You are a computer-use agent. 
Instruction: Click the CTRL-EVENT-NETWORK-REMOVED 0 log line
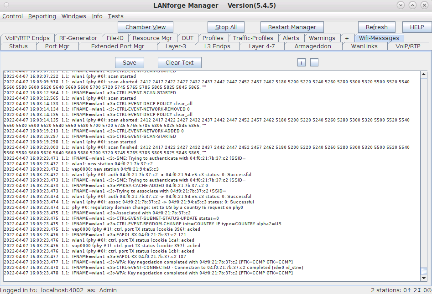pyautogui.click(x=97, y=109)
